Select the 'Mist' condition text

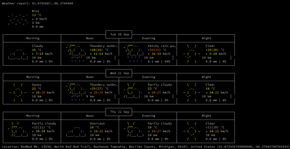click(x=36, y=11)
